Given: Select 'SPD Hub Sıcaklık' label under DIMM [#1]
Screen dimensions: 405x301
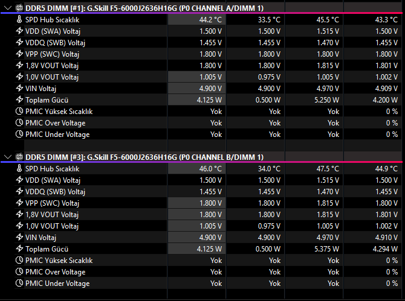Looking at the screenshot, I should tap(52, 20).
